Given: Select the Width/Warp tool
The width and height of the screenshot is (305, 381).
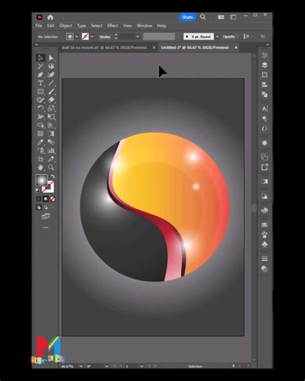Looking at the screenshot, I should [x=40, y=116].
